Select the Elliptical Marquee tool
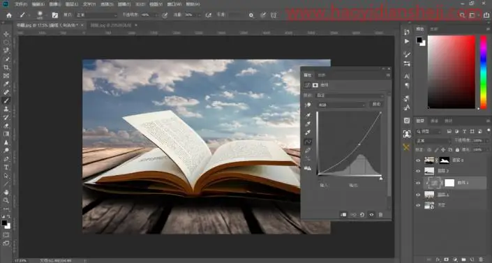This screenshot has height=263, width=492. pyautogui.click(x=6, y=43)
